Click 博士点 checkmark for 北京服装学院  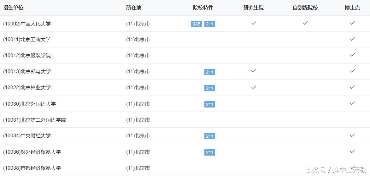352,55
